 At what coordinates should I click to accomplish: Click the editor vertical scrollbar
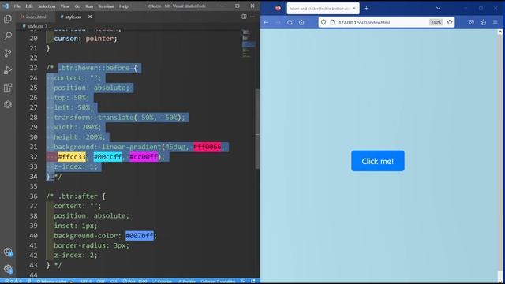[257, 129]
